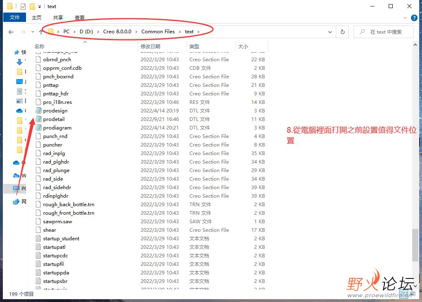422x302 pixels.
Task: Refresh the folder view
Action: coord(343,32)
